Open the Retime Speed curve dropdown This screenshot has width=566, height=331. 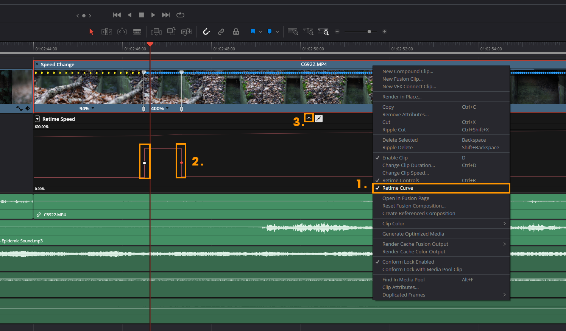37,119
